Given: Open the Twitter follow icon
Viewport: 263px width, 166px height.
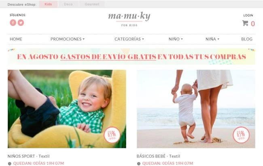Looking at the screenshot, I should (21, 23).
